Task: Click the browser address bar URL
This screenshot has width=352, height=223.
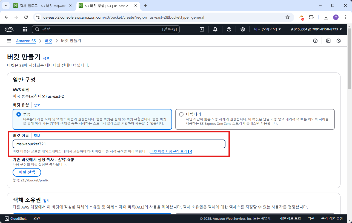Action: pos(124,17)
